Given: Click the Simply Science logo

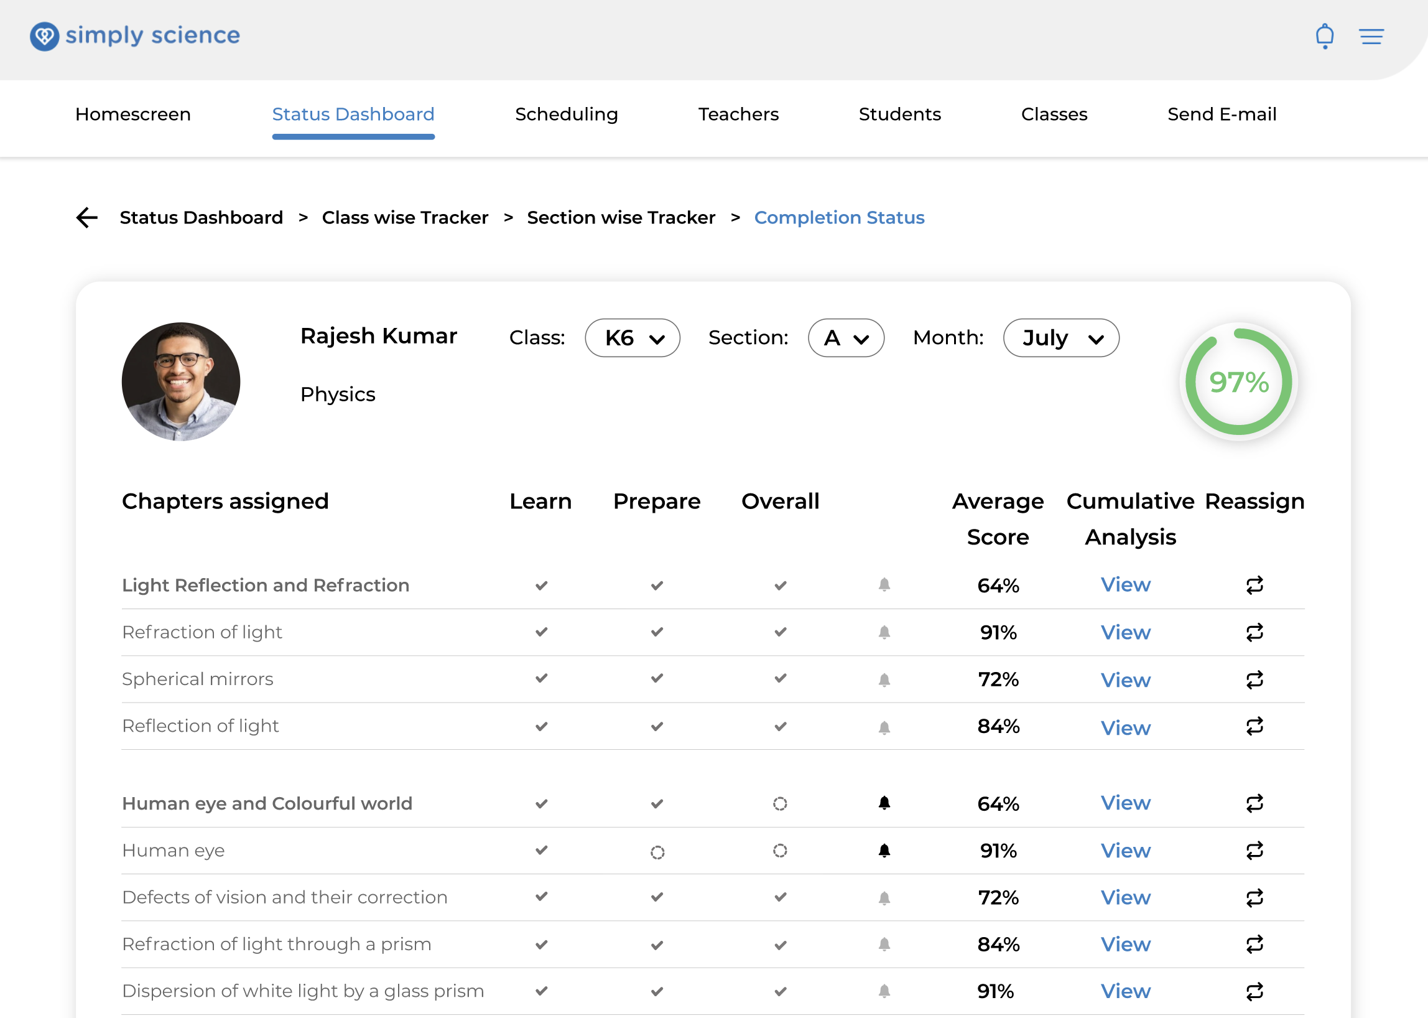Looking at the screenshot, I should click(x=135, y=35).
